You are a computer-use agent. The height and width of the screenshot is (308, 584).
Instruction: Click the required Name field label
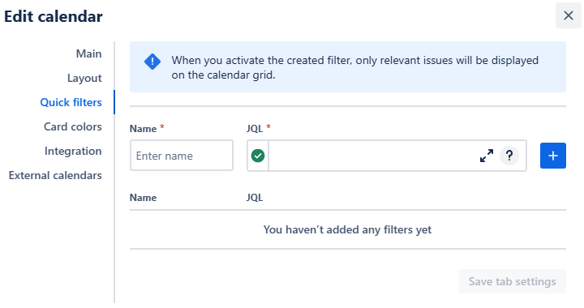[x=147, y=128]
